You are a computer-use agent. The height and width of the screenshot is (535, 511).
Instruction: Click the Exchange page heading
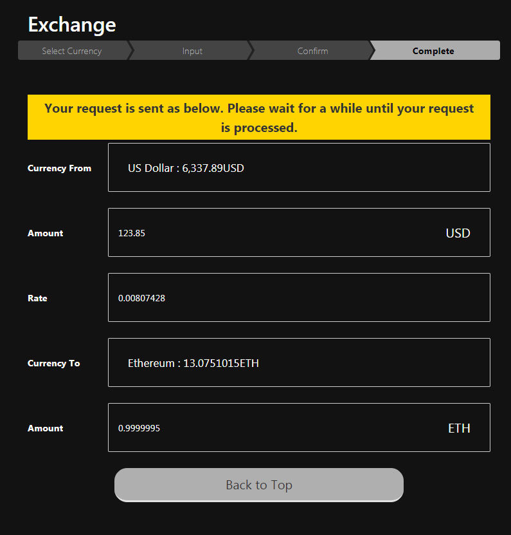pyautogui.click(x=72, y=24)
